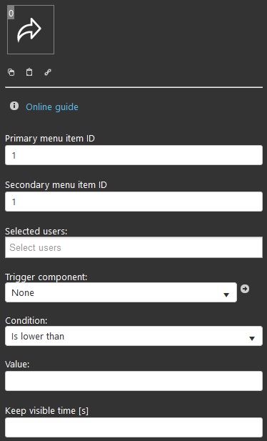Click the Selected users label
The image size is (267, 441).
pyautogui.click(x=36, y=231)
